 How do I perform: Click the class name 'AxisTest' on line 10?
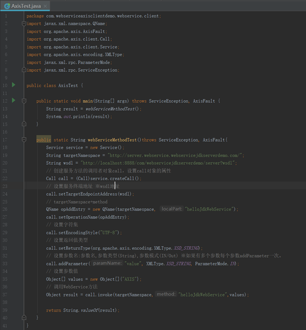click(x=68, y=86)
